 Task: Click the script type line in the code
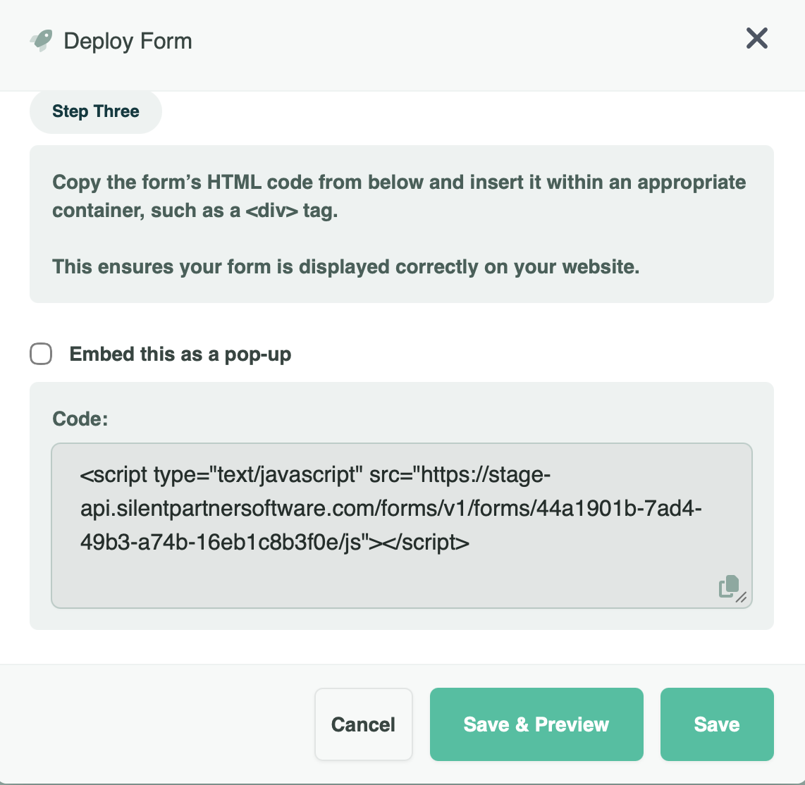pyautogui.click(x=314, y=475)
